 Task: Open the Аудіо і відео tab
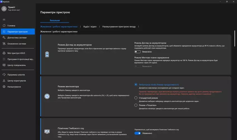(x=90, y=27)
